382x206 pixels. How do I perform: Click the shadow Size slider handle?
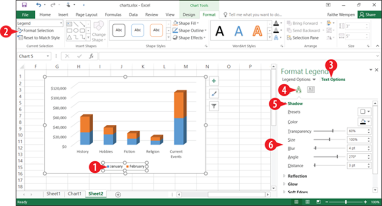point(330,140)
